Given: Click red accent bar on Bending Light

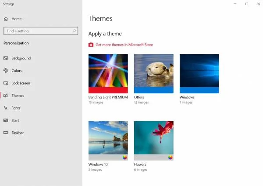Looking at the screenshot, I should point(108,90).
